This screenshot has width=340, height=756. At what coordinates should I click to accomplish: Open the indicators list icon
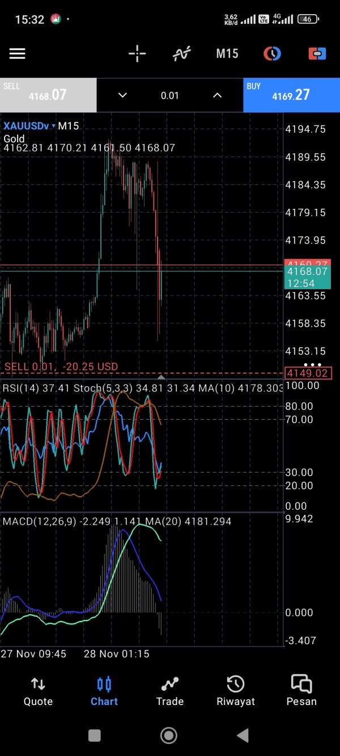click(x=182, y=54)
